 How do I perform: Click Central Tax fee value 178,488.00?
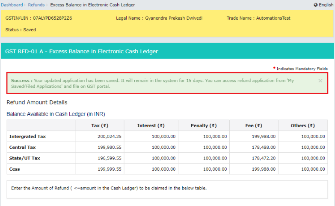[x=264, y=147]
